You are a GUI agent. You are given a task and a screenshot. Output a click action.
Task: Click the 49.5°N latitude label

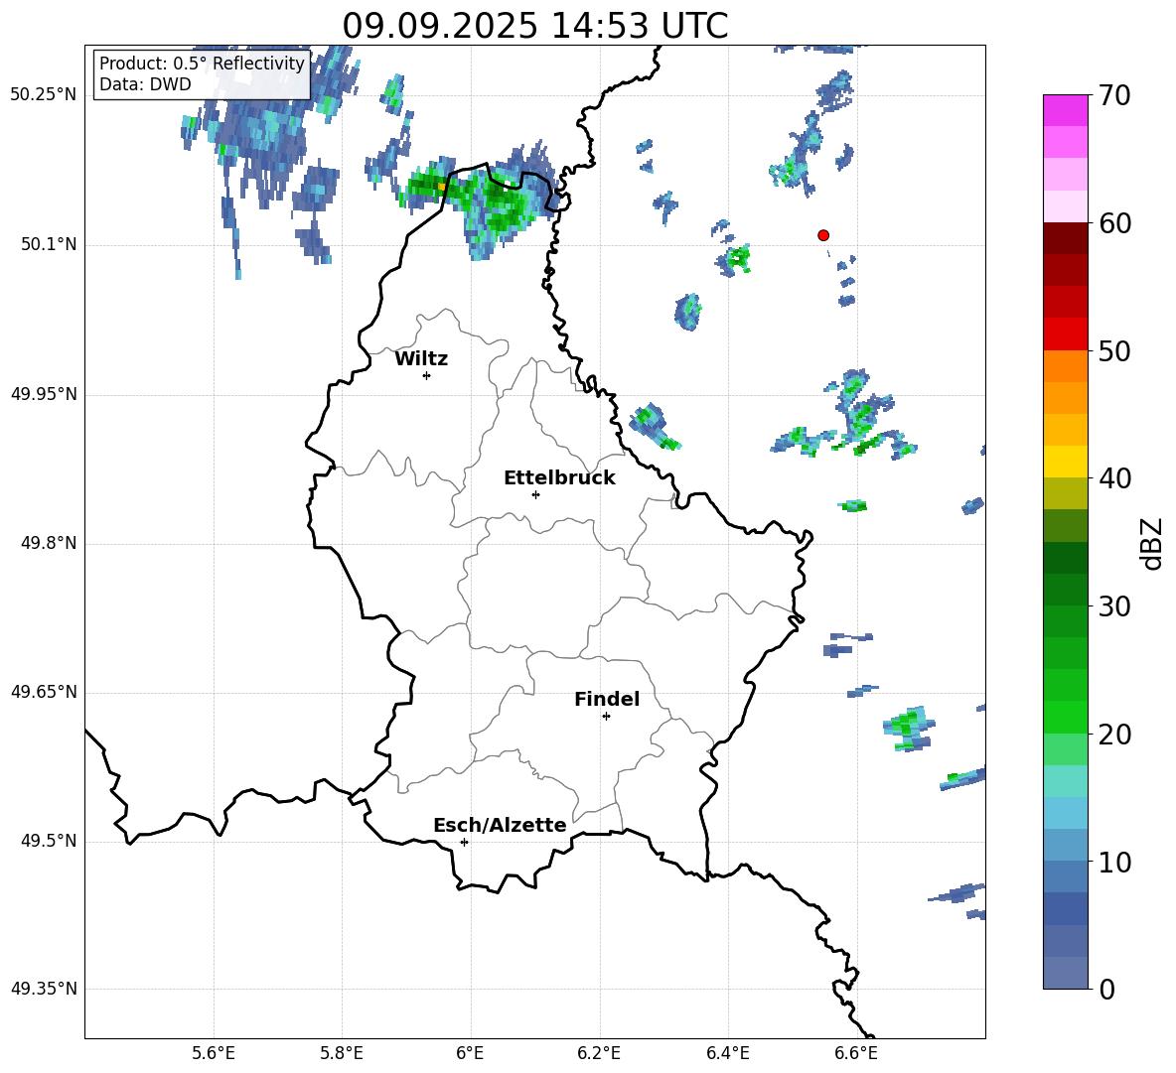click(x=49, y=842)
